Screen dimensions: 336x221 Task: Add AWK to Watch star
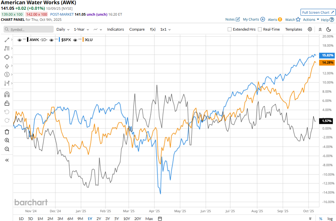298,20
